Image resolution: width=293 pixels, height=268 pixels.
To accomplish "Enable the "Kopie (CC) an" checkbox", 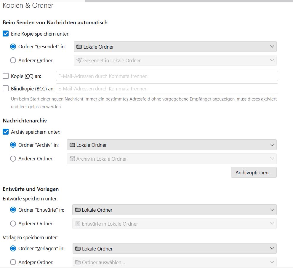I will point(6,76).
